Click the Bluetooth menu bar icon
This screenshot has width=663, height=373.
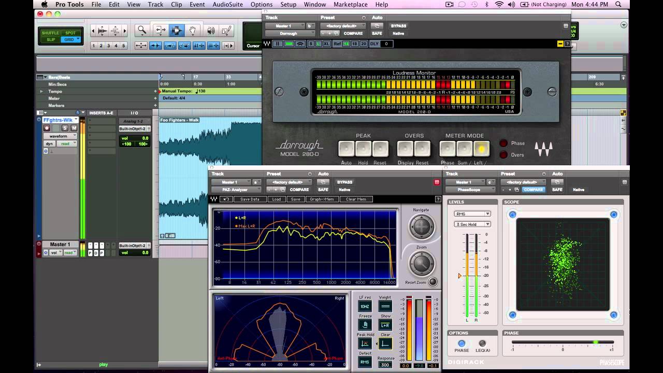486,4
